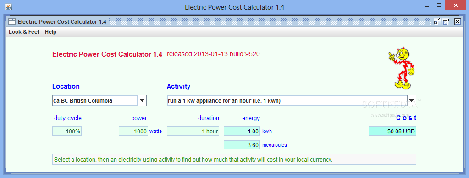Click the power field showing 1000
469x178 pixels.
[133, 131]
